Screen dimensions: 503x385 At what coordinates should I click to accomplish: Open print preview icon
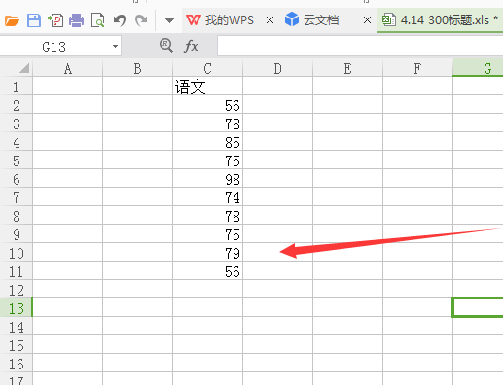(x=97, y=20)
